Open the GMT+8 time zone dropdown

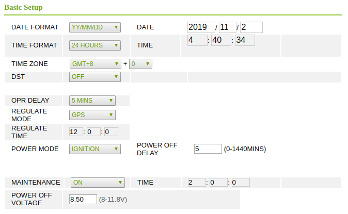click(95, 64)
